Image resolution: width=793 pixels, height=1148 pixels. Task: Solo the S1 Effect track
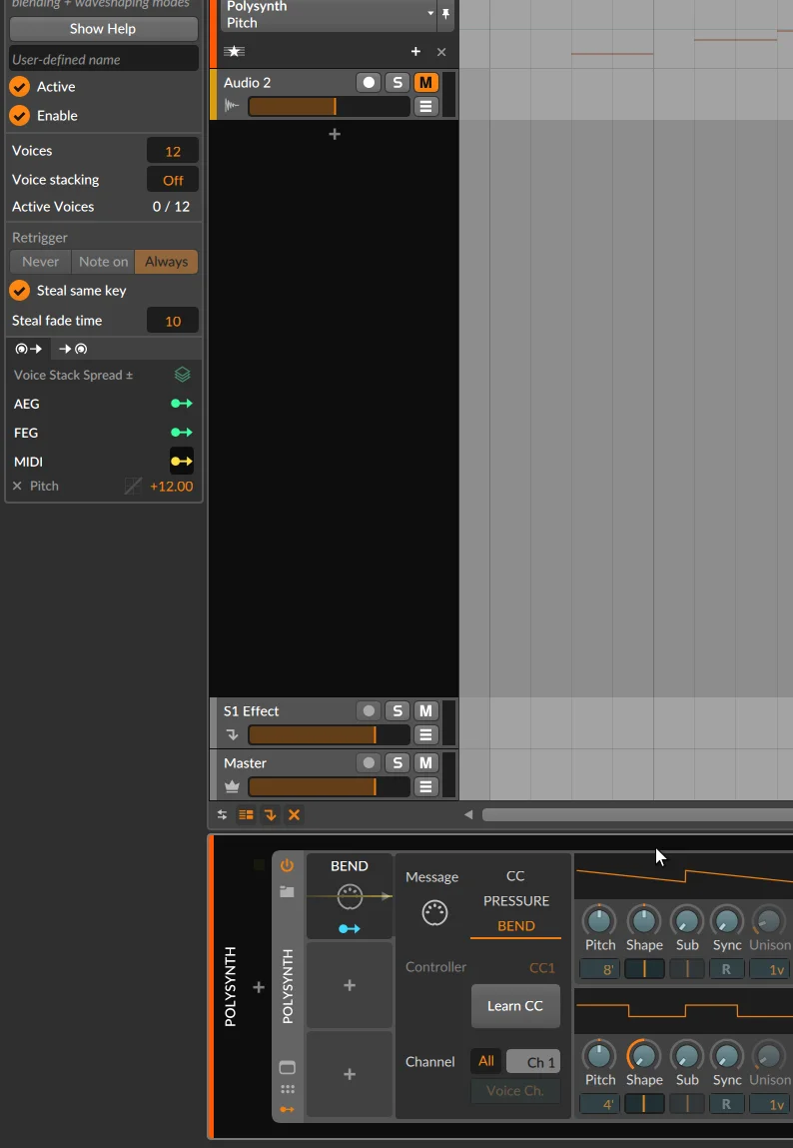[x=397, y=711]
